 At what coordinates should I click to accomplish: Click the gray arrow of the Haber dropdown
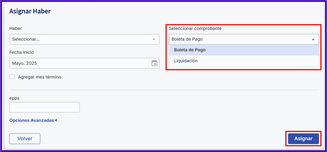[154, 39]
